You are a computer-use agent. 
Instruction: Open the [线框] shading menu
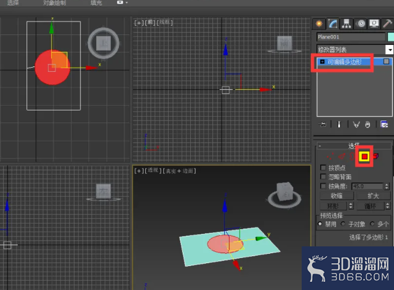(165, 23)
